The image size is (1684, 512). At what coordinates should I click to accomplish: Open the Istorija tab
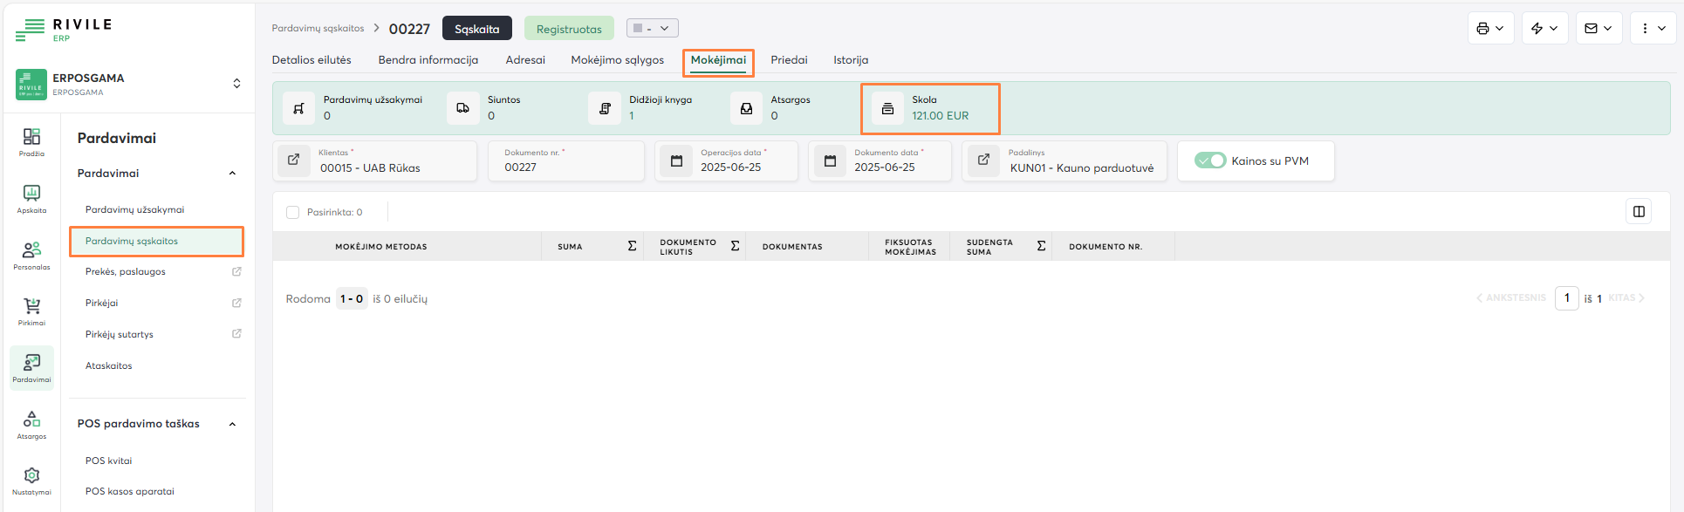pyautogui.click(x=850, y=60)
